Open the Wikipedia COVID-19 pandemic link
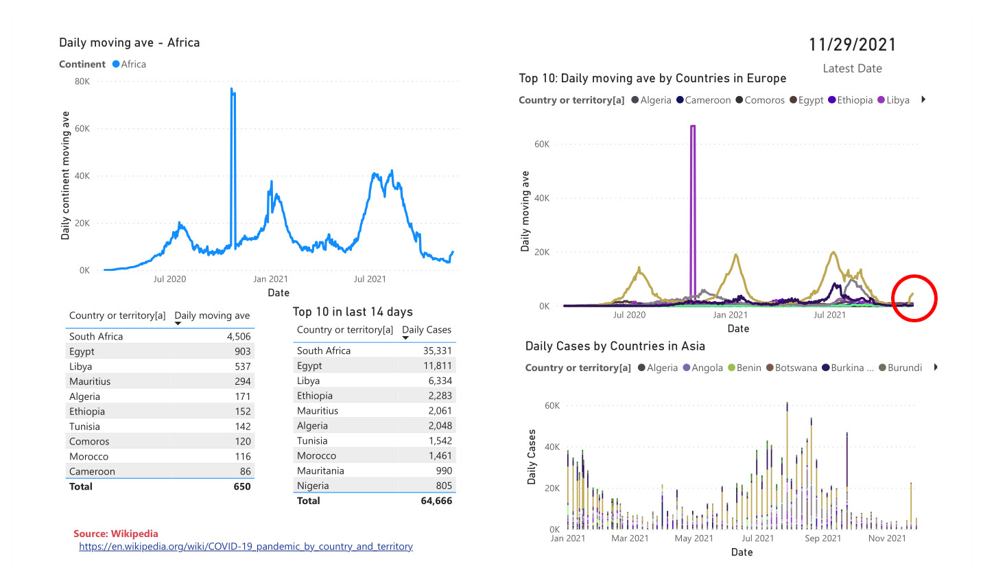 pyautogui.click(x=246, y=547)
